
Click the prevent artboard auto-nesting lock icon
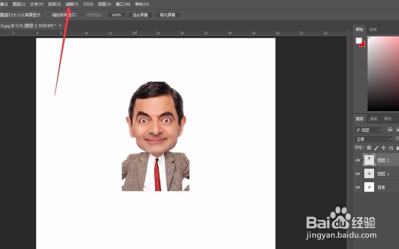tap(391, 148)
